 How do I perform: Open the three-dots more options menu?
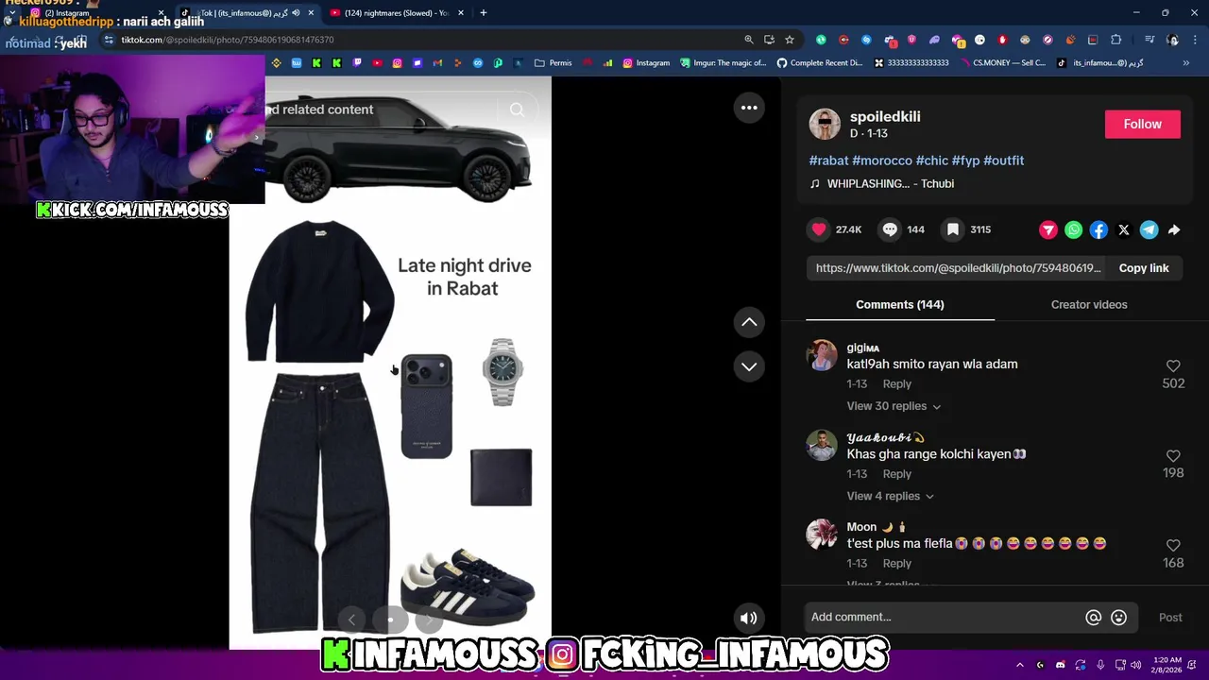(749, 108)
